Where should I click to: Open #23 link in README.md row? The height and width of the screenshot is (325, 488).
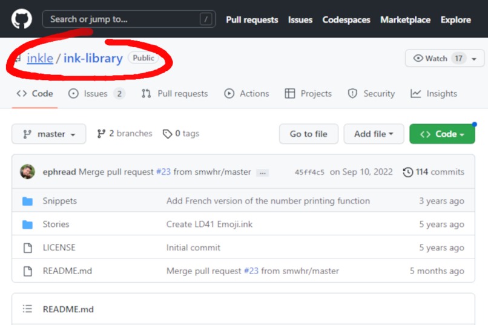[x=251, y=271]
